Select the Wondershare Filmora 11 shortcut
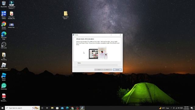The height and width of the screenshot is (110, 195). tap(12, 5)
